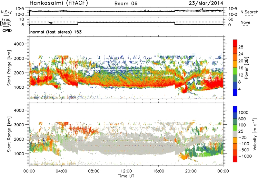Click the 10^5 tick beside N.Sky
Screen dimensions: 258x178
[20, 9]
